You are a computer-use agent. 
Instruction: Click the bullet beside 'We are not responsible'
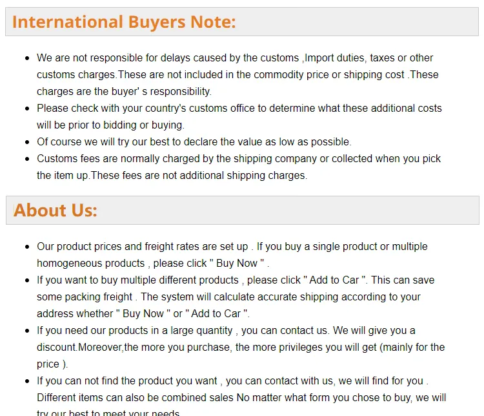28,58
